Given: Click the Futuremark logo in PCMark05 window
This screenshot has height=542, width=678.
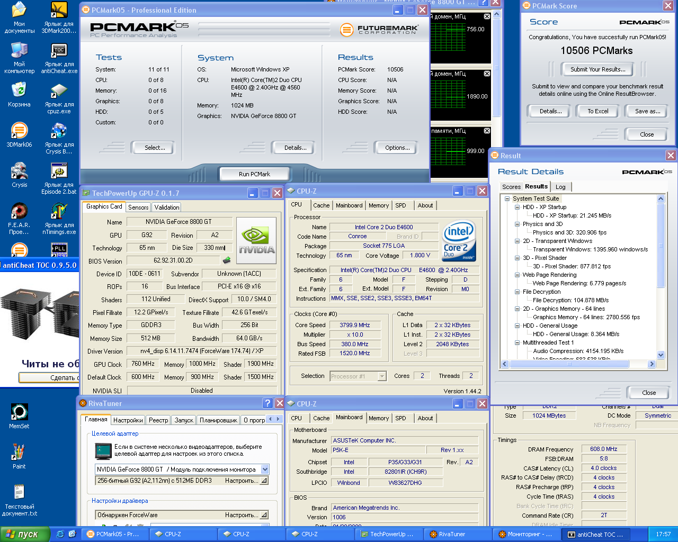Looking at the screenshot, I should click(x=379, y=30).
